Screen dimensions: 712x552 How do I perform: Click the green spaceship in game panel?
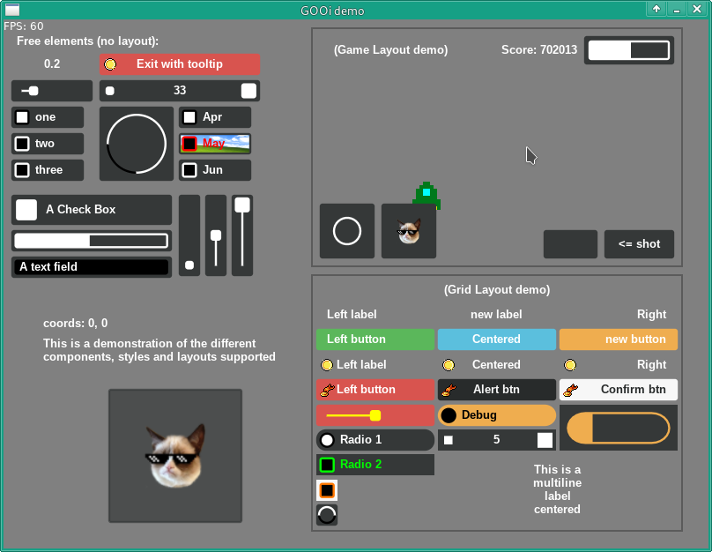426,195
